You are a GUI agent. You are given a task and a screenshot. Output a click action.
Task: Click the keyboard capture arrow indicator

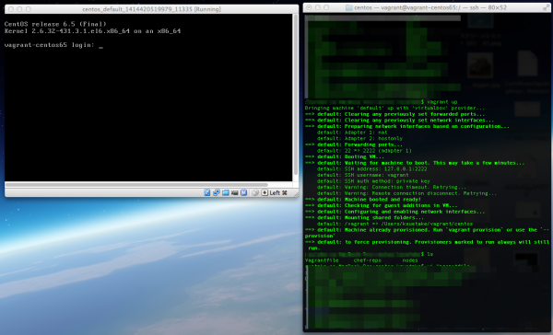point(265,192)
